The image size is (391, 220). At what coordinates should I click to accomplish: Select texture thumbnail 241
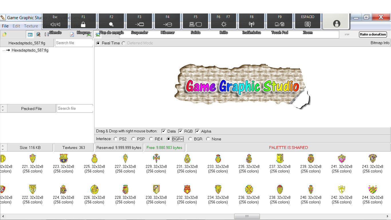[x=342, y=158]
